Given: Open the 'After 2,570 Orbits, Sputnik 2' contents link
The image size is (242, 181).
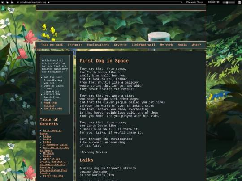Looking at the screenshot, I should (54, 166).
